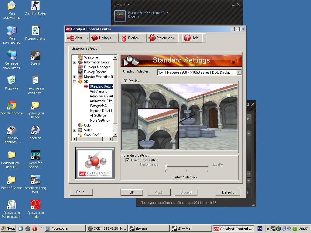Open the Ярлык для hlds icon
The image size is (311, 233).
coord(35,209)
